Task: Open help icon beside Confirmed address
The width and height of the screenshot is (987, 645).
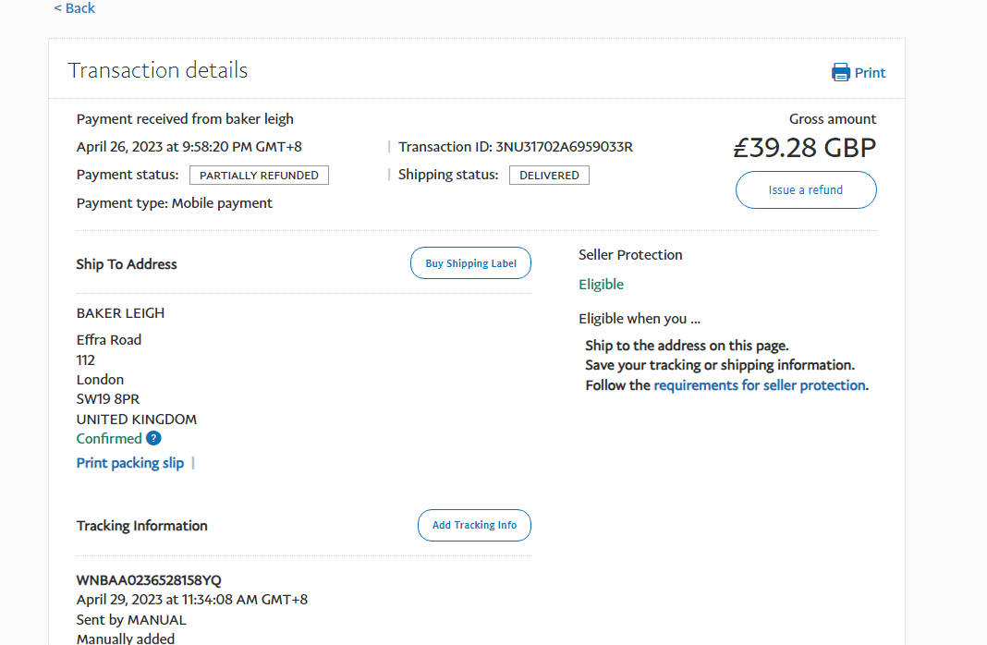Action: tap(153, 438)
